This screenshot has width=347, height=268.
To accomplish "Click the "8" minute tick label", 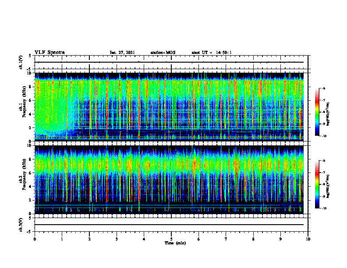I will pyautogui.click(x=253, y=239).
